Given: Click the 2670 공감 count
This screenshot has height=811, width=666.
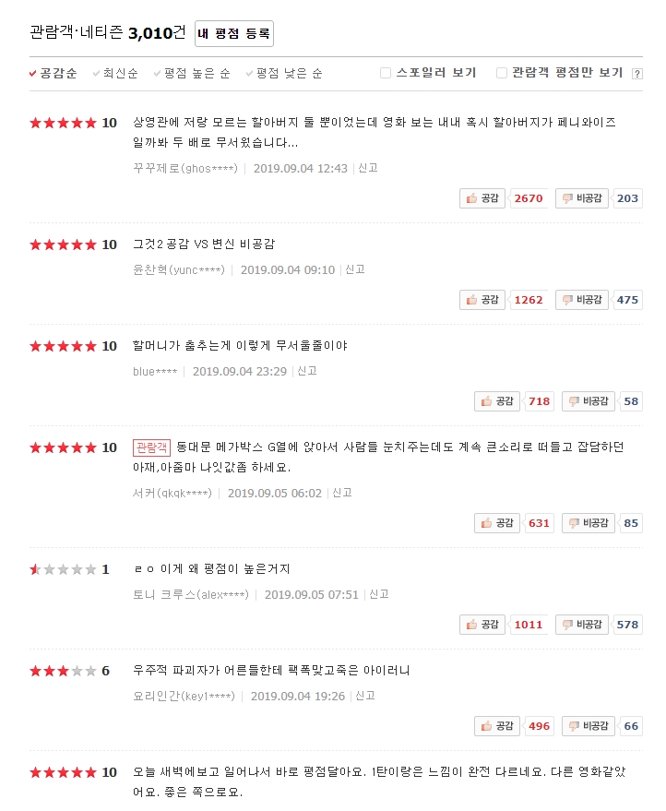Looking at the screenshot, I should (529, 198).
